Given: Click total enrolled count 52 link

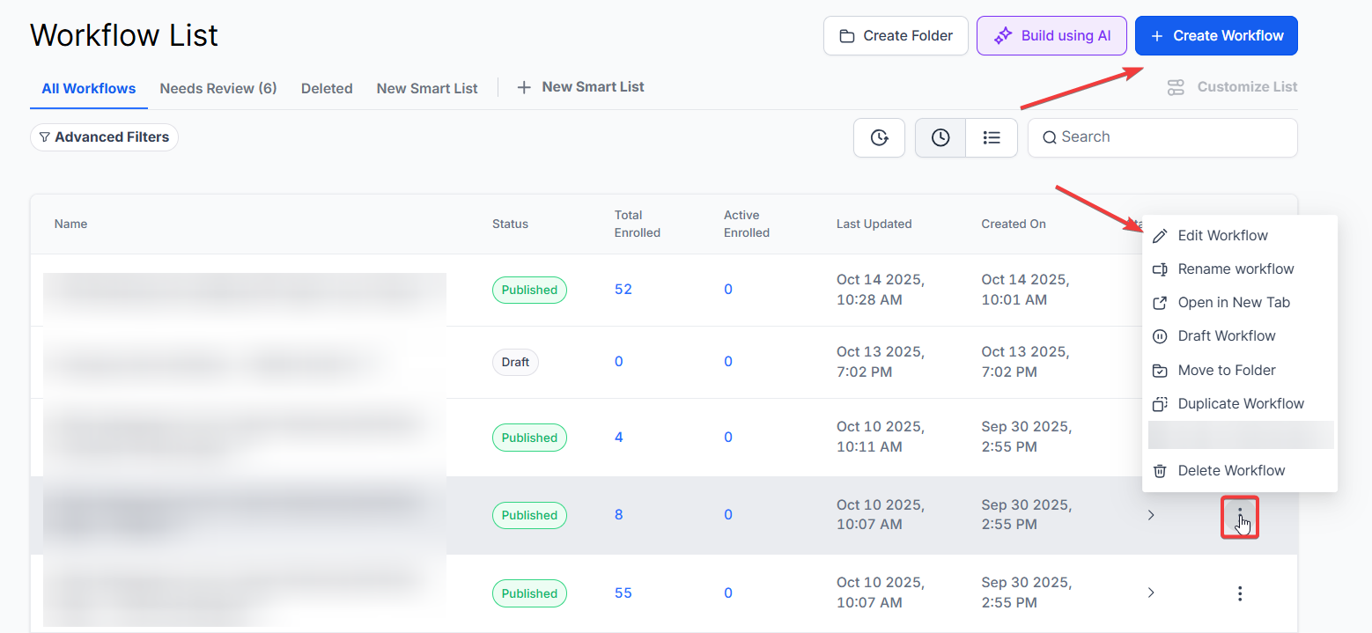Looking at the screenshot, I should (x=623, y=290).
